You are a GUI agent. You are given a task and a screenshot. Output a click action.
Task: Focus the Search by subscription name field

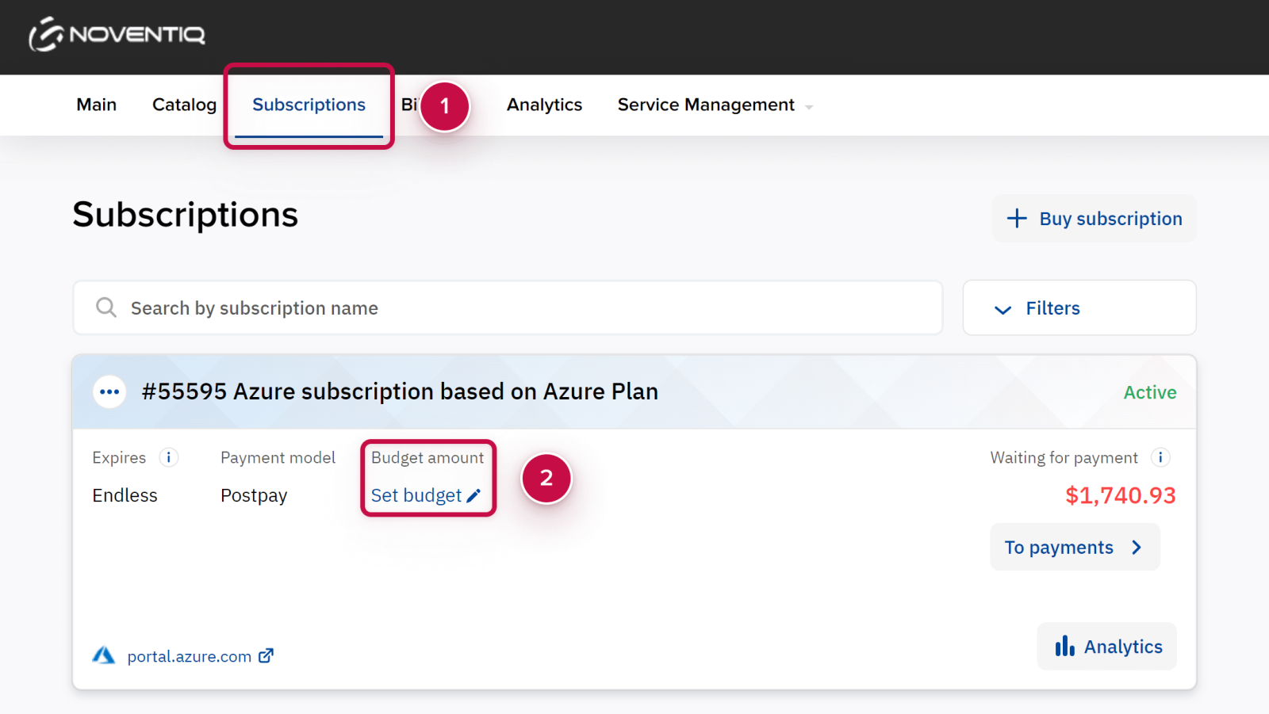point(523,308)
